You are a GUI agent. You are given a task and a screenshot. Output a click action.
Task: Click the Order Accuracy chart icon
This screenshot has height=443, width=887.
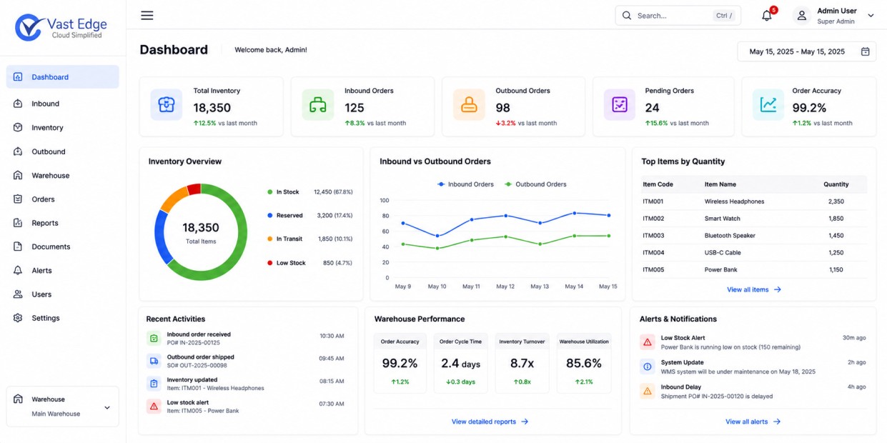point(768,105)
